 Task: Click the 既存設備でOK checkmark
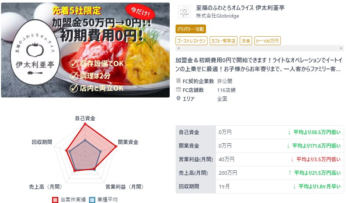[x=74, y=64]
